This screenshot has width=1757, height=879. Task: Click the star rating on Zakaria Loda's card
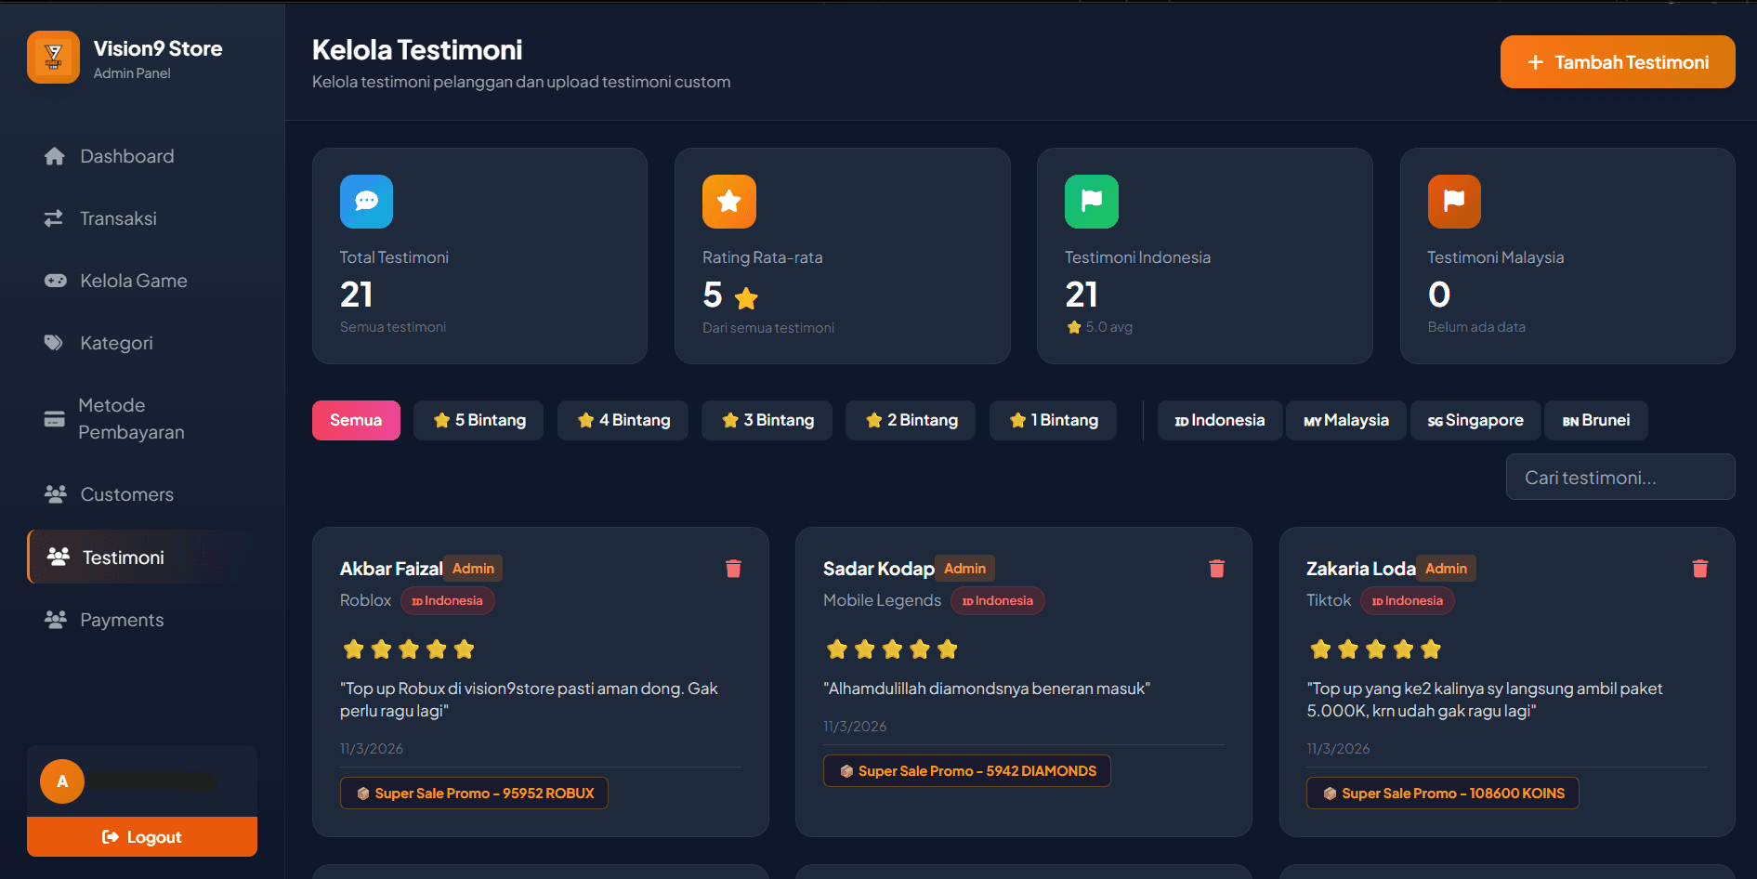pyautogui.click(x=1375, y=649)
